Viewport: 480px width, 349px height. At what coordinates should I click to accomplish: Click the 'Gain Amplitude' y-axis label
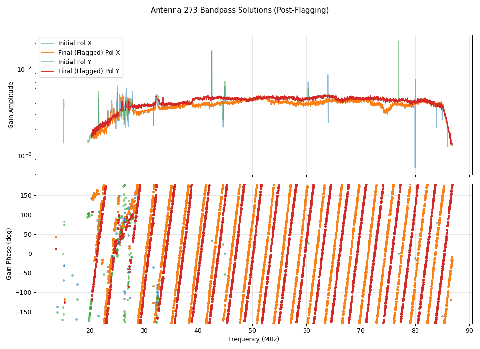click(x=11, y=105)
